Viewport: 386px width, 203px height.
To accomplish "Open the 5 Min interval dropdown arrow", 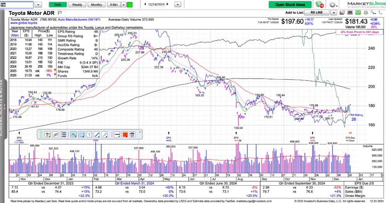I will [124, 5].
